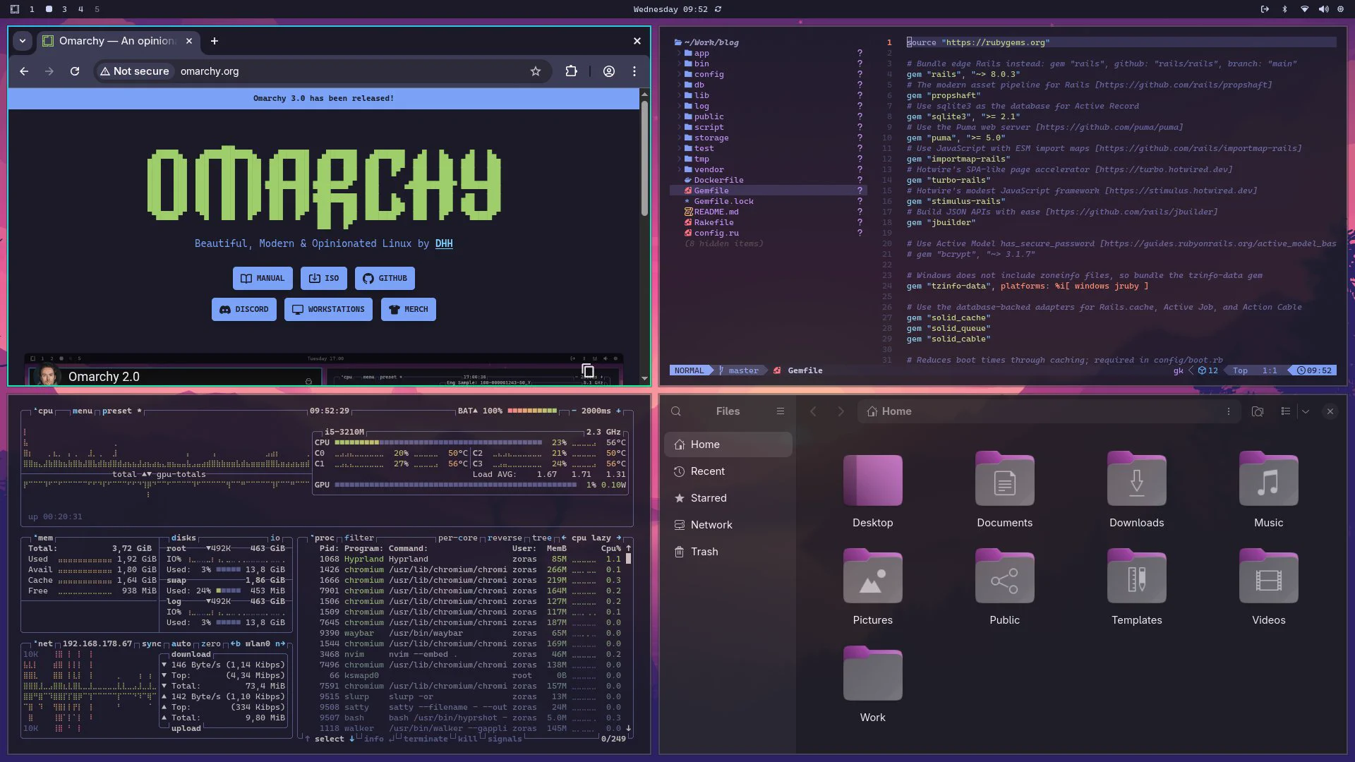1355x762 pixels.
Task: Select the Omarchy browser tab
Action: (x=117, y=41)
